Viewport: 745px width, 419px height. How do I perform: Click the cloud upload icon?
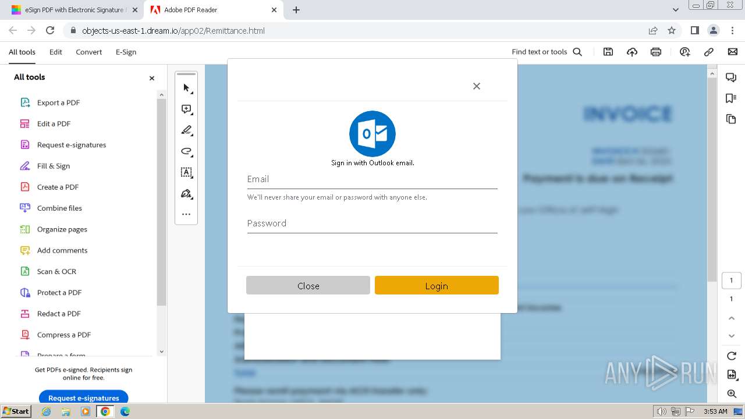(x=632, y=52)
